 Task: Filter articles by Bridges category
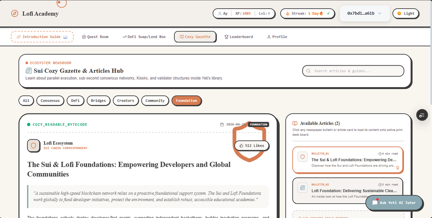98,101
